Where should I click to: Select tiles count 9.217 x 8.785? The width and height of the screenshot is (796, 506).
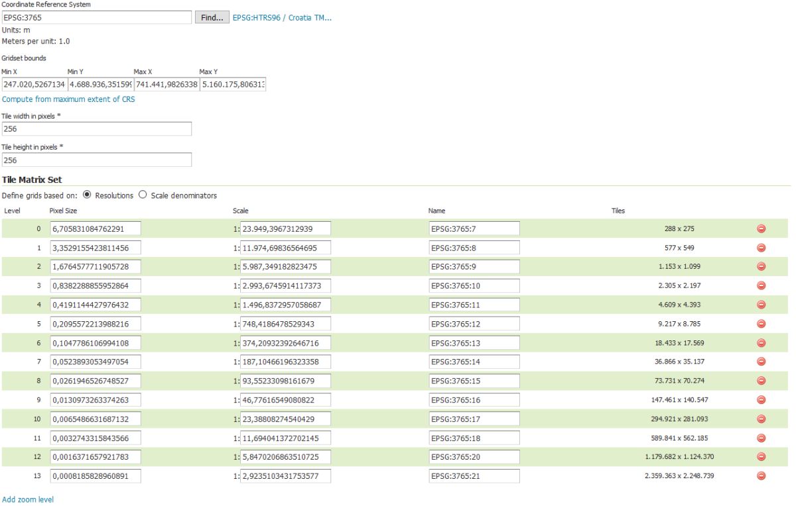click(x=679, y=323)
